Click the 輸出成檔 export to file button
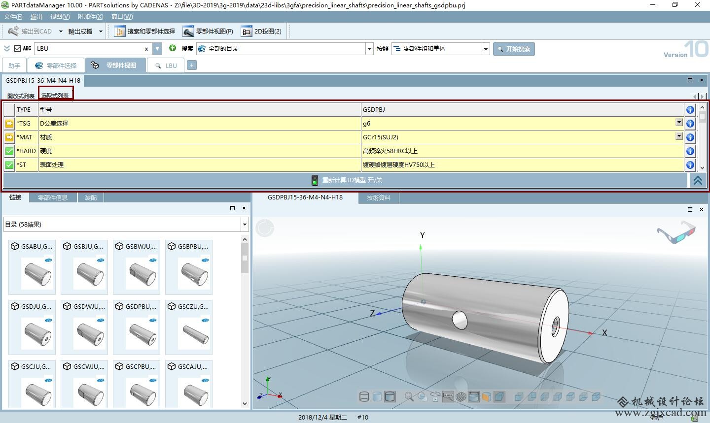 tap(80, 32)
